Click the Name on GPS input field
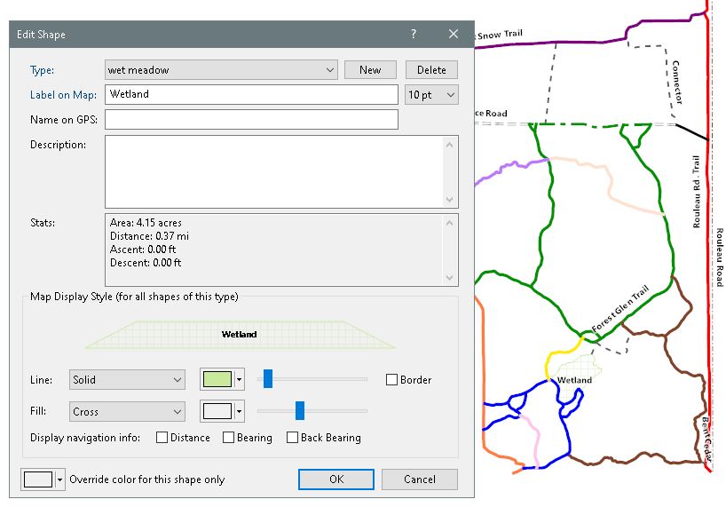The height and width of the screenshot is (515, 726). pyautogui.click(x=251, y=119)
